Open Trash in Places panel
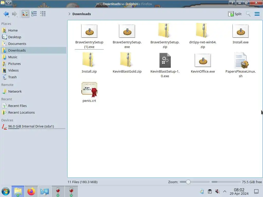263x197 pixels. (x=34, y=77)
